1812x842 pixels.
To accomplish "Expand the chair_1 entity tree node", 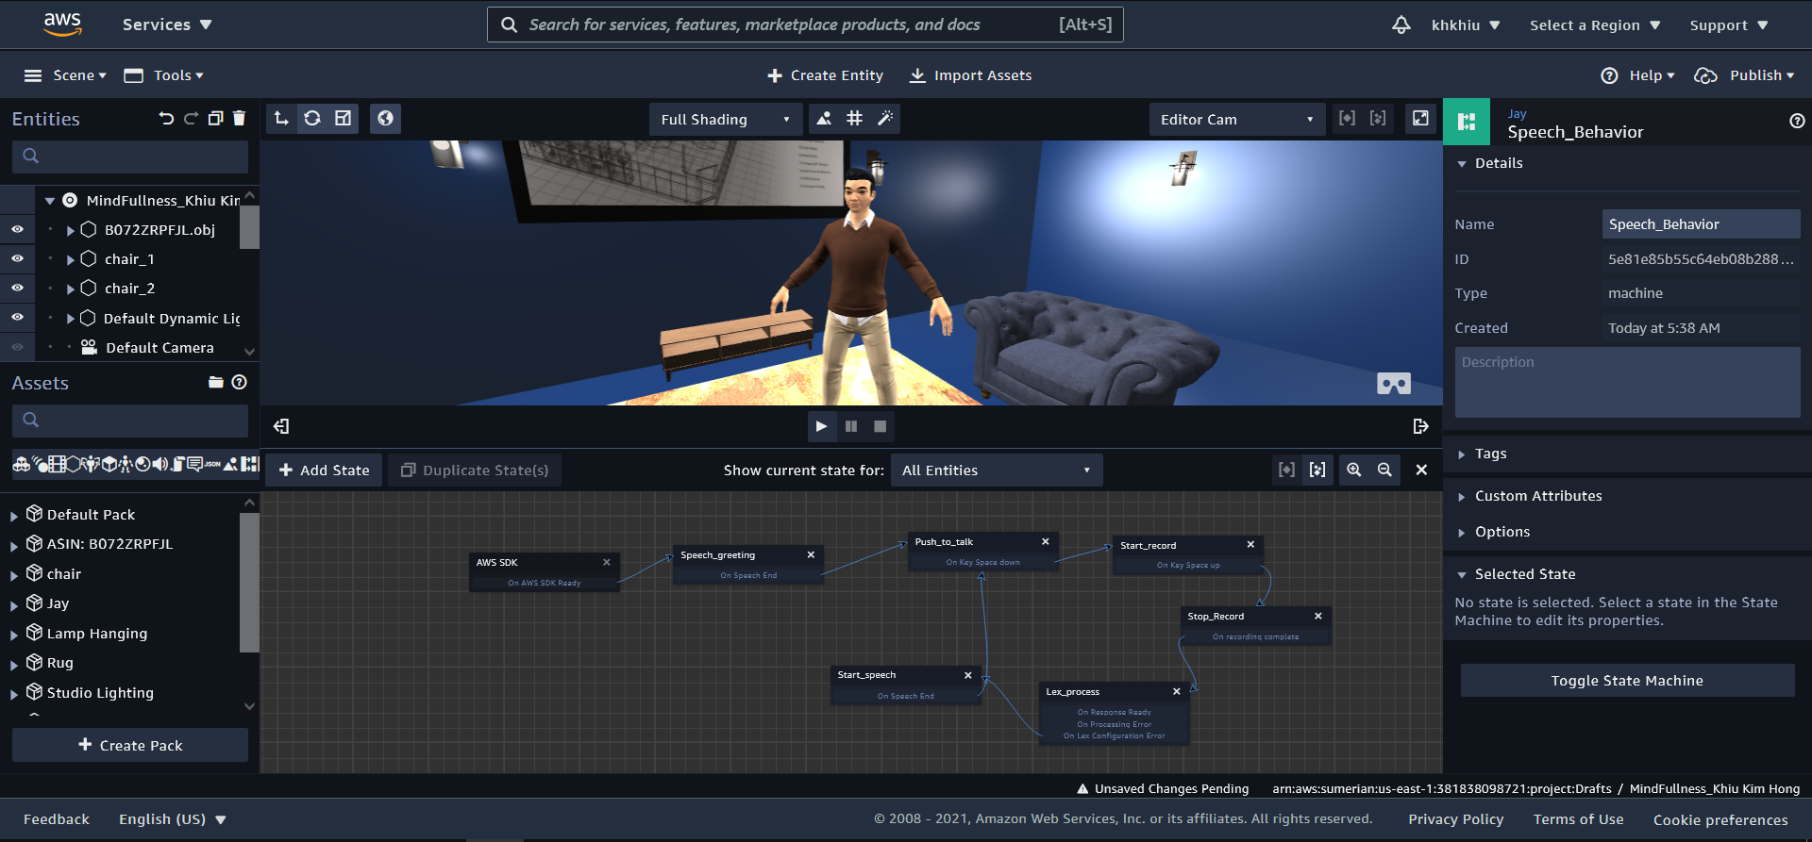I will point(71,259).
